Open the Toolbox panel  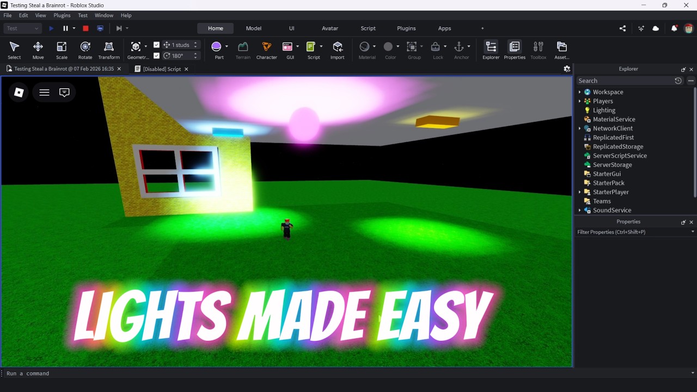(538, 50)
